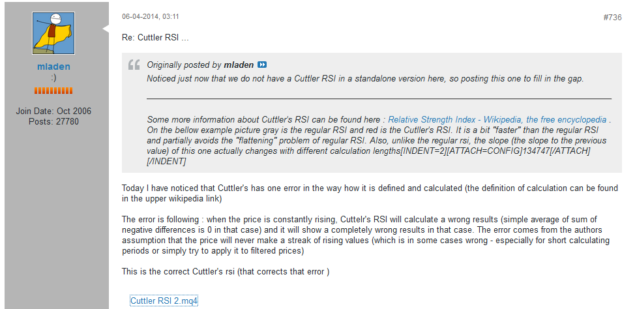Open mladen's avatar image
This screenshot has height=309, width=635.
pyautogui.click(x=53, y=33)
